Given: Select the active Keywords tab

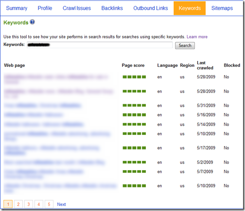Looking at the screenshot, I should (190, 8).
